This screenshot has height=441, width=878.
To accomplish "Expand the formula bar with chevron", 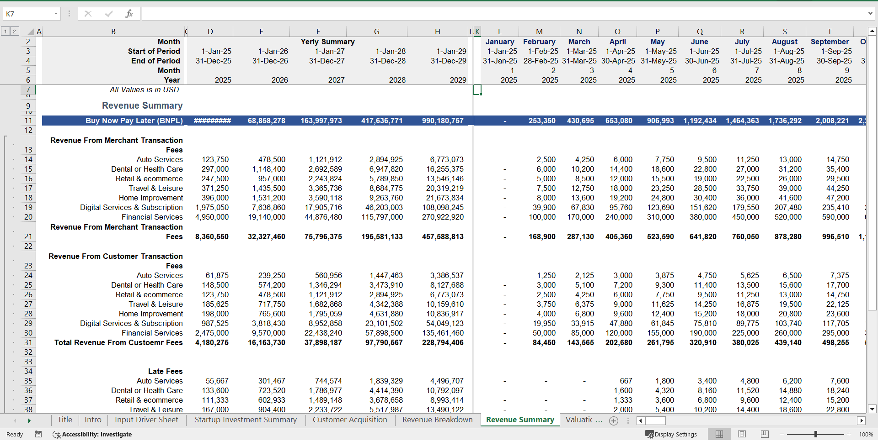I will click(x=870, y=14).
